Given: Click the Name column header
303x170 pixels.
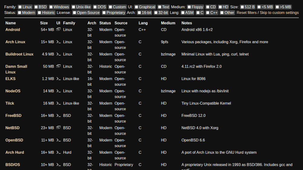Looking at the screenshot, I should click(10, 23).
